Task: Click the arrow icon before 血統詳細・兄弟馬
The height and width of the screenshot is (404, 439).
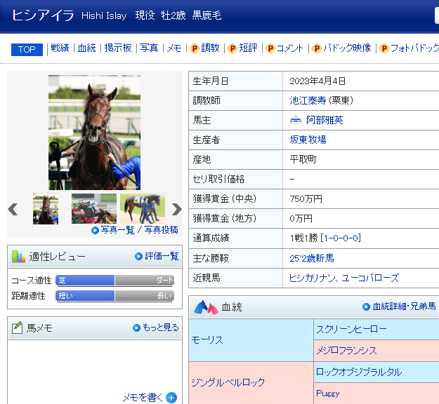Action: [366, 307]
